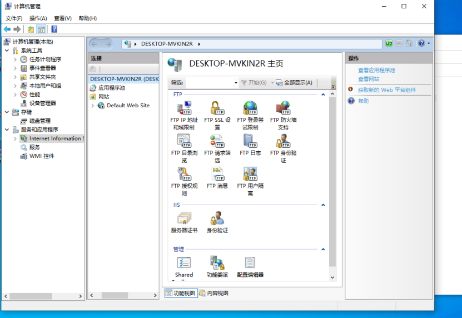
Task: Collapse the IIS group section
Action: point(323,205)
